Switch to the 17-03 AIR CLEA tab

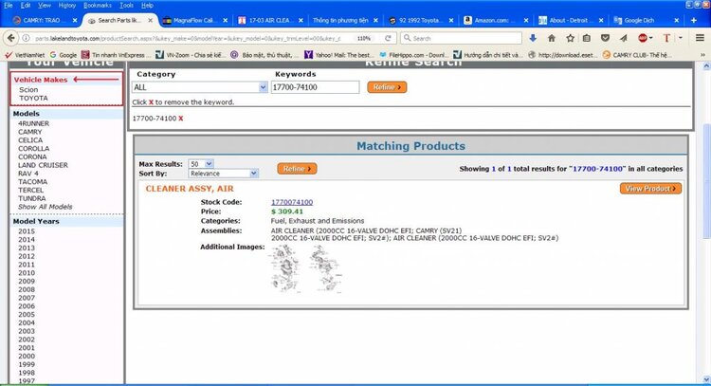tap(270, 21)
